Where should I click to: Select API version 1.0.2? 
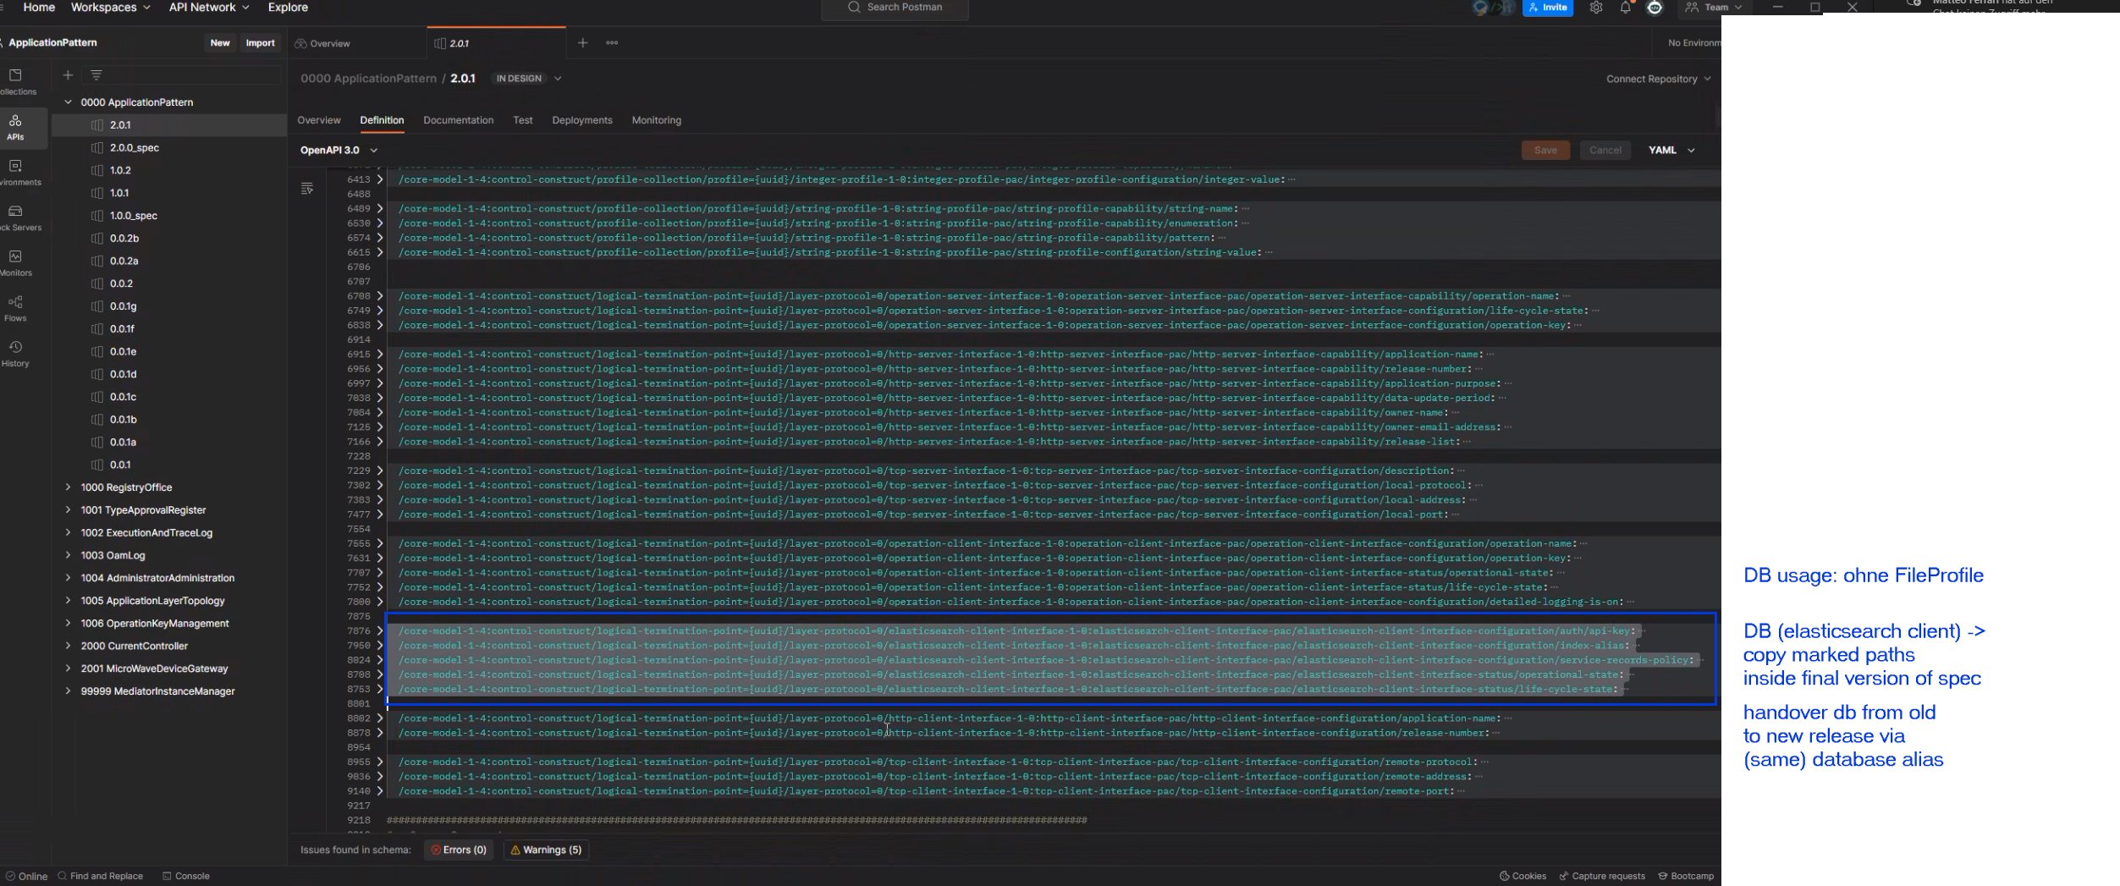click(119, 170)
